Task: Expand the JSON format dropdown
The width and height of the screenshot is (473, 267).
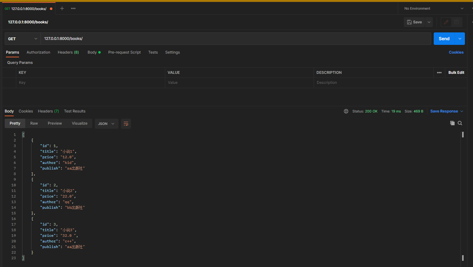Action: point(106,124)
